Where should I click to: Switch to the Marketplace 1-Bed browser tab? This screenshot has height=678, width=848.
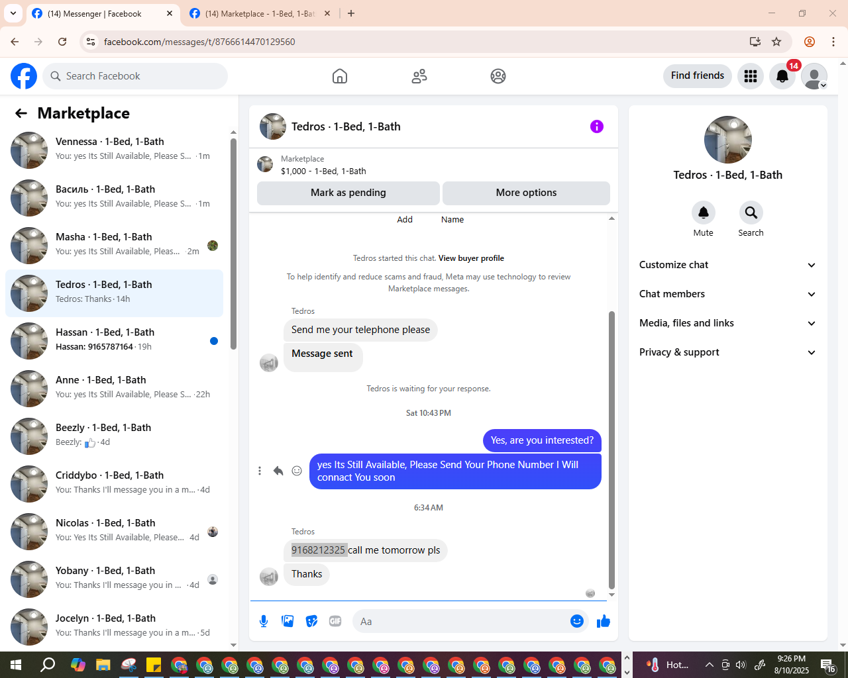click(x=260, y=13)
